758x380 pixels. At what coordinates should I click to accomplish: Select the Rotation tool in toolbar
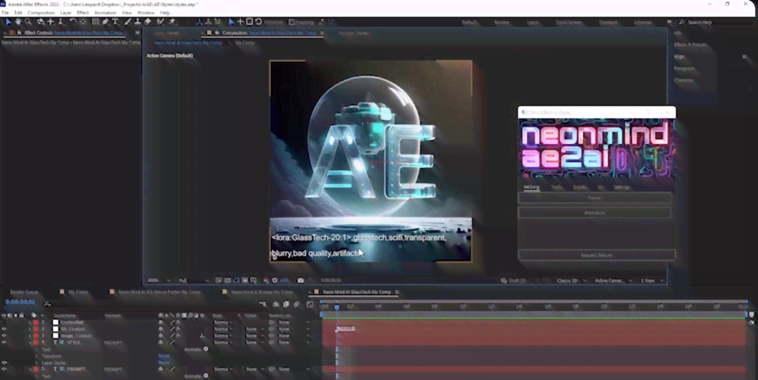click(x=72, y=22)
